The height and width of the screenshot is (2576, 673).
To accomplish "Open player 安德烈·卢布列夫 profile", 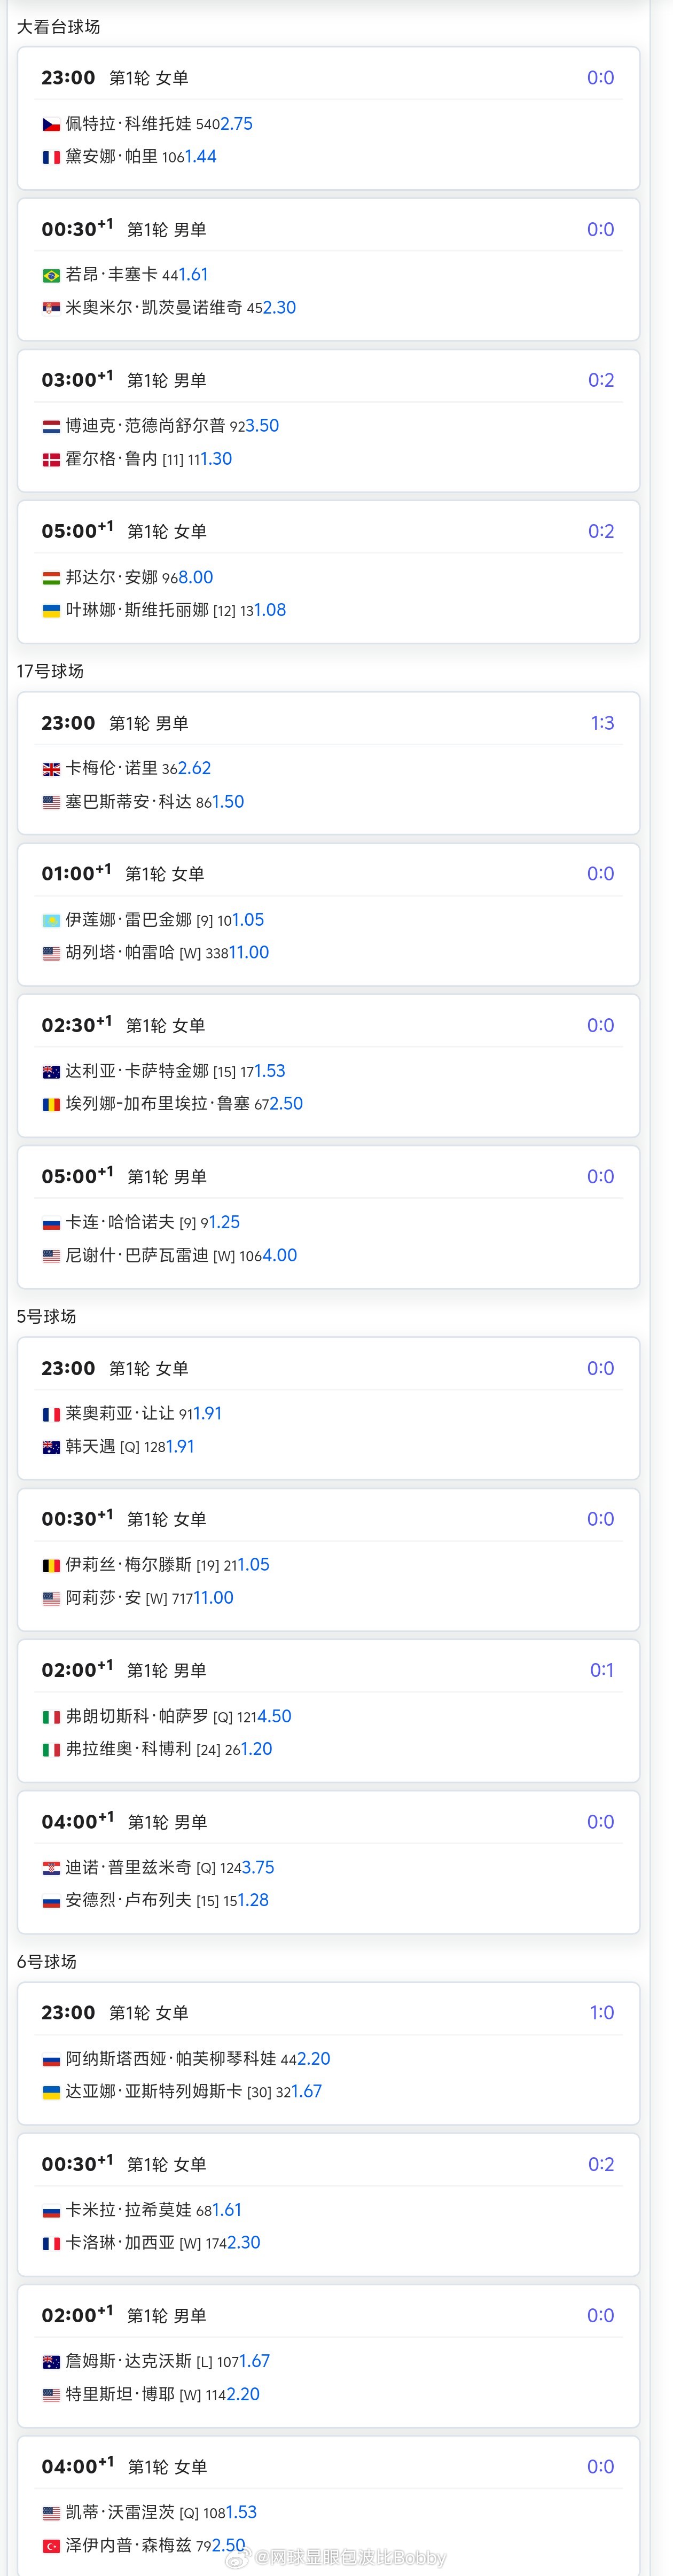I will [128, 1900].
